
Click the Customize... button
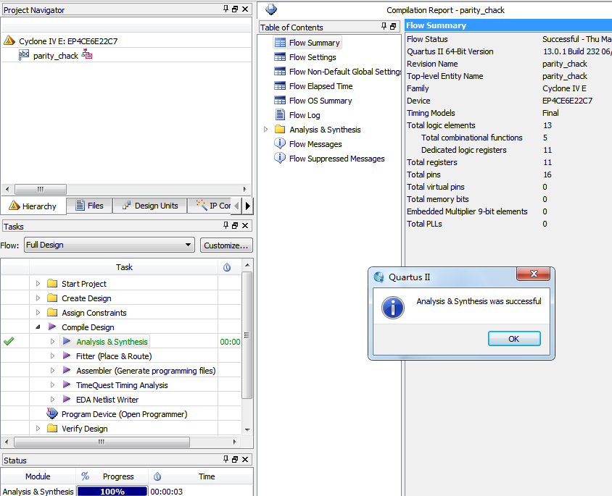coord(226,245)
